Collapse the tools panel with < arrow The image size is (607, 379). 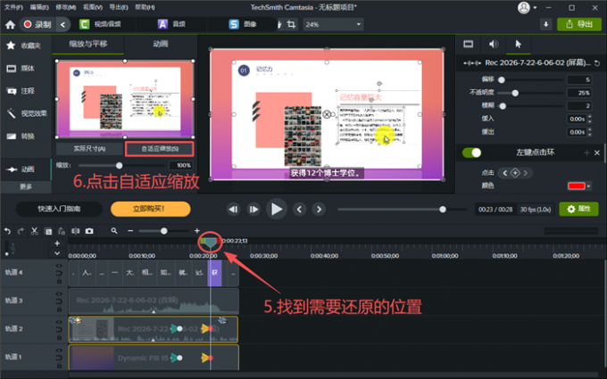[62, 24]
